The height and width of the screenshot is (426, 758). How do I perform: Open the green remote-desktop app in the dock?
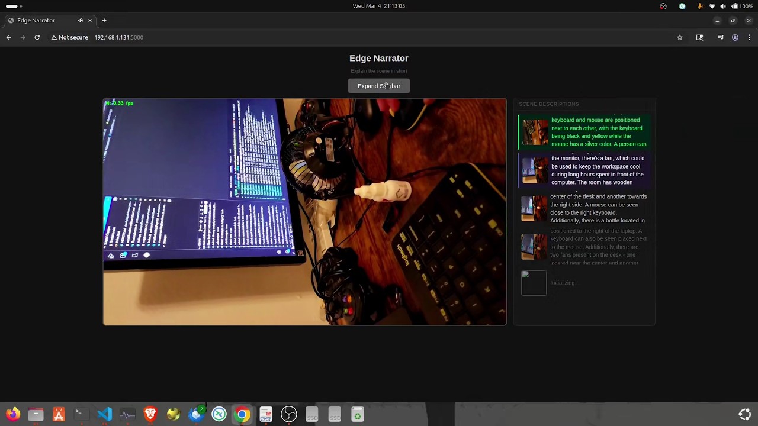click(x=219, y=415)
